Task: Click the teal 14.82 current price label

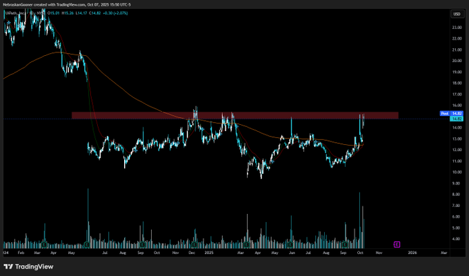Action: tap(457, 118)
